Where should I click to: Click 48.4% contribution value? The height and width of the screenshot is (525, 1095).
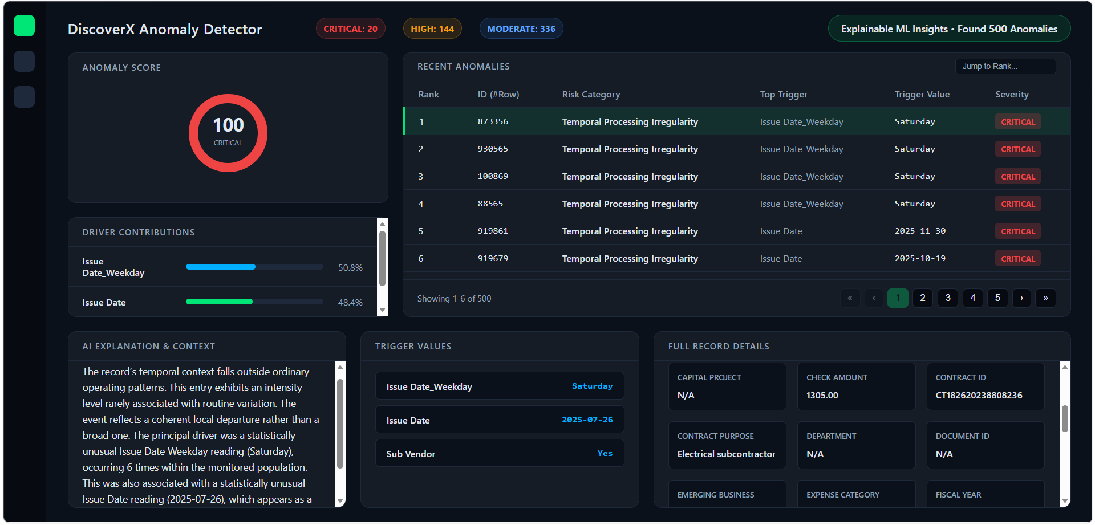pos(350,302)
